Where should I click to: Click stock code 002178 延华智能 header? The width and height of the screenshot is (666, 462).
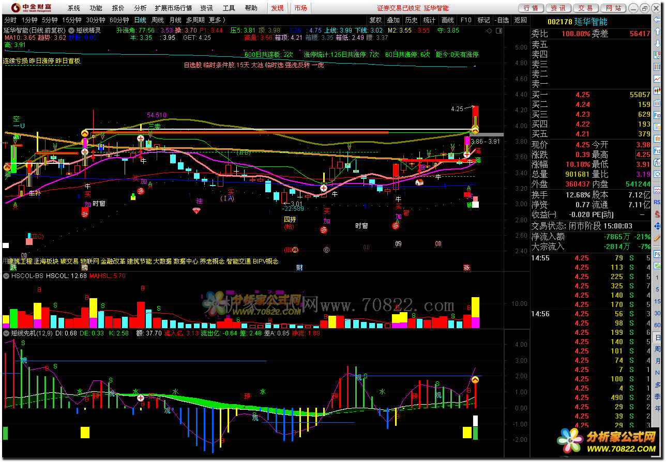click(x=577, y=22)
